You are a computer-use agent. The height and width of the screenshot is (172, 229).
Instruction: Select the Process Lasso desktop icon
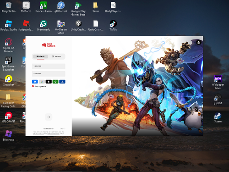click(x=44, y=7)
